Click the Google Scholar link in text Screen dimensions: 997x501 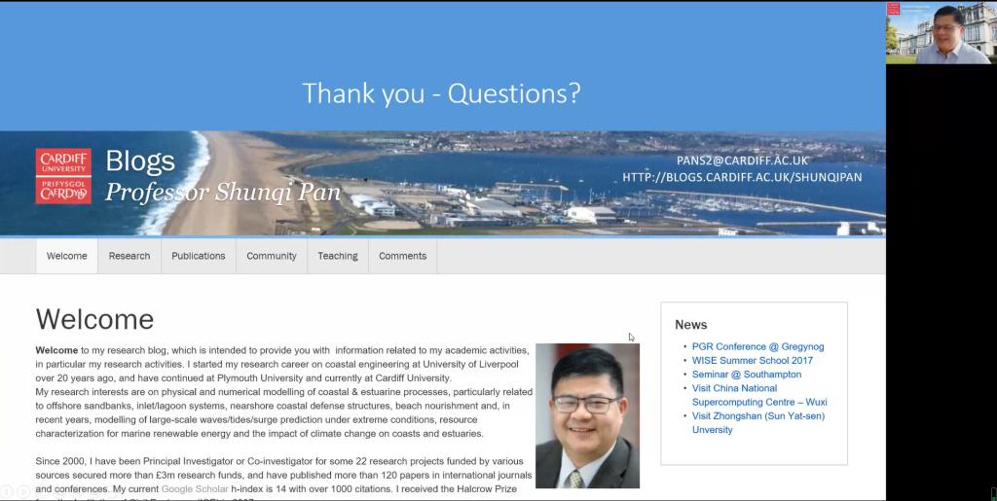(195, 488)
